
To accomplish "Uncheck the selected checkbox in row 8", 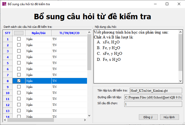I will (x=19, y=81).
